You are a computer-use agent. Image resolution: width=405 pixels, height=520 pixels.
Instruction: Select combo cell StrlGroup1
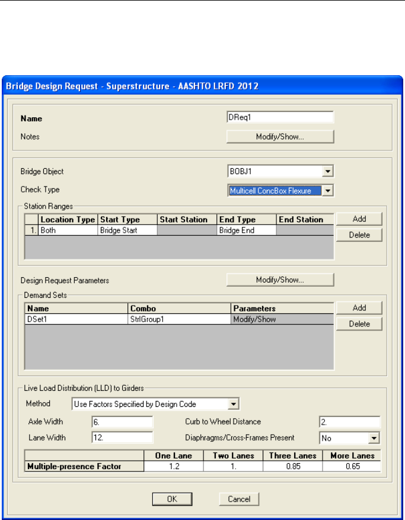pyautogui.click(x=179, y=319)
